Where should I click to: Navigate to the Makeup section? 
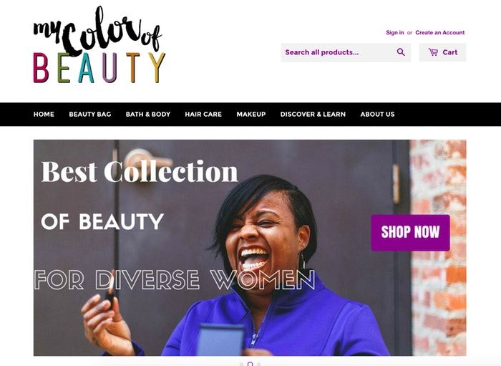251,115
